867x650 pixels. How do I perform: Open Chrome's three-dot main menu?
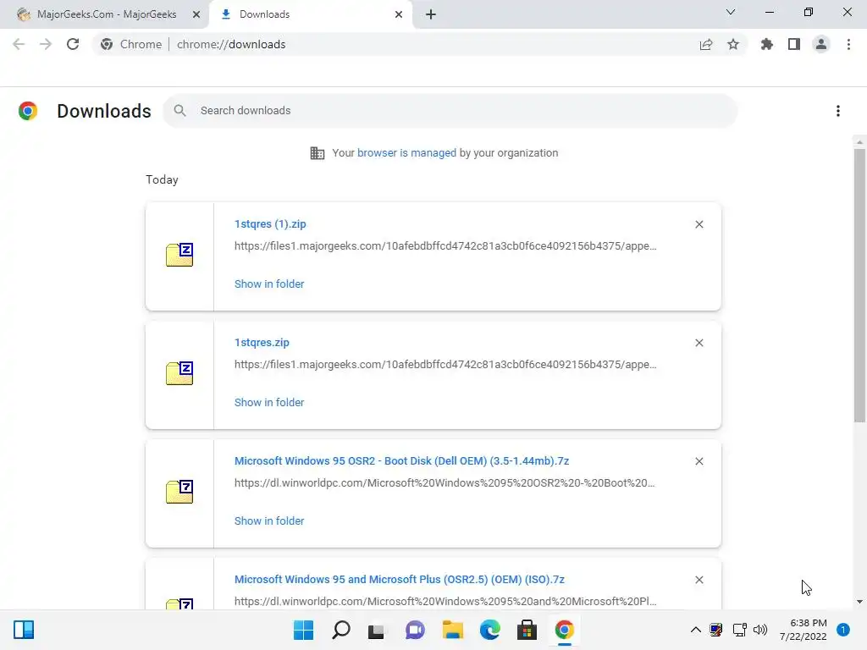848,44
